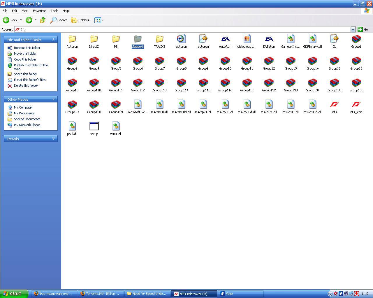Open the DirectX folder
This screenshot has width=373, height=298.
[x=94, y=42]
